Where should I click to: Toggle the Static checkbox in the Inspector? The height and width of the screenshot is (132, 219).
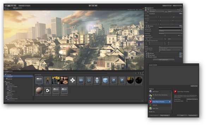coord(178,10)
